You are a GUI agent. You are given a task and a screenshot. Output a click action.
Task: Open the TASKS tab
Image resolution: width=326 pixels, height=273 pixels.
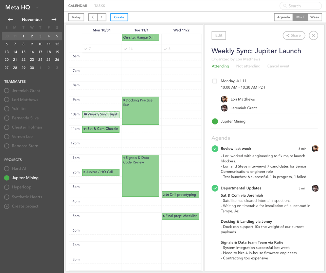[99, 6]
